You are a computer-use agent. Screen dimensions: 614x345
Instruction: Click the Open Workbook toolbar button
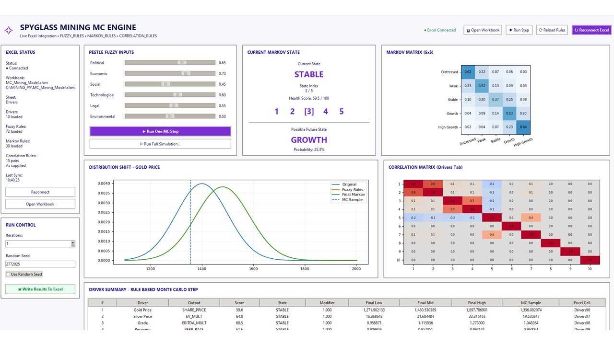pyautogui.click(x=483, y=30)
